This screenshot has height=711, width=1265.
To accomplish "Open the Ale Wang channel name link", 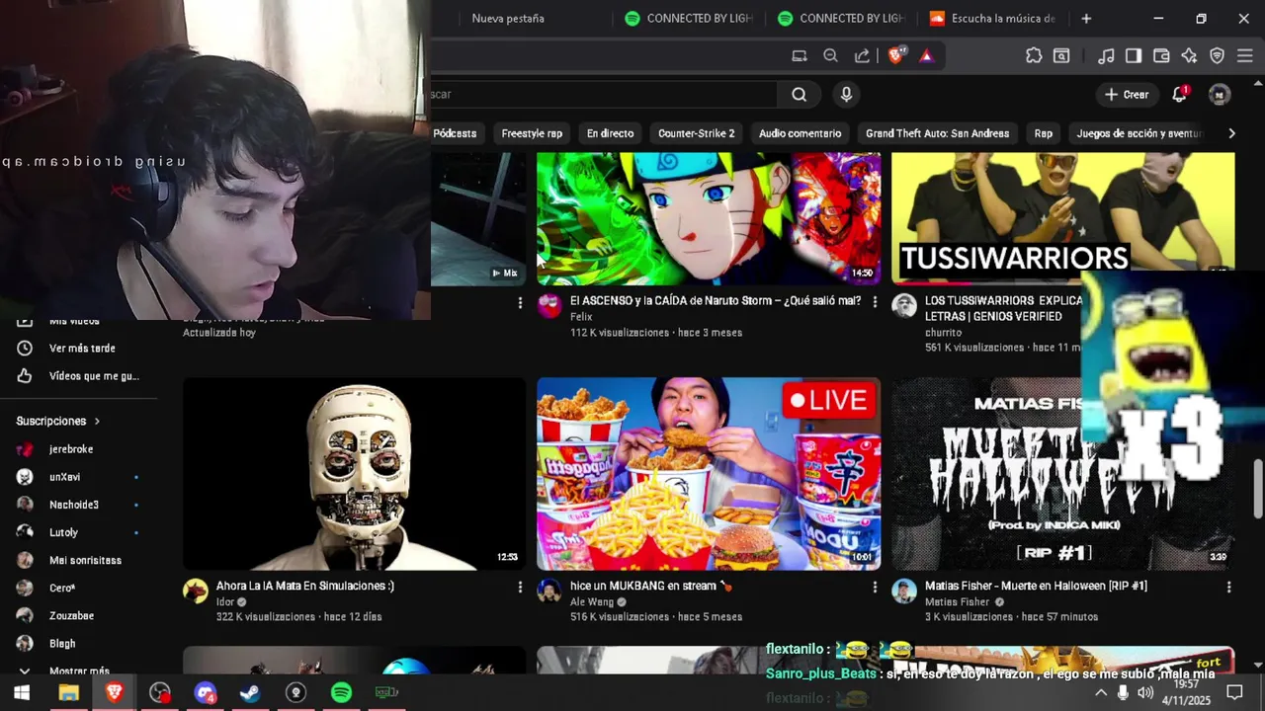I will point(592,601).
